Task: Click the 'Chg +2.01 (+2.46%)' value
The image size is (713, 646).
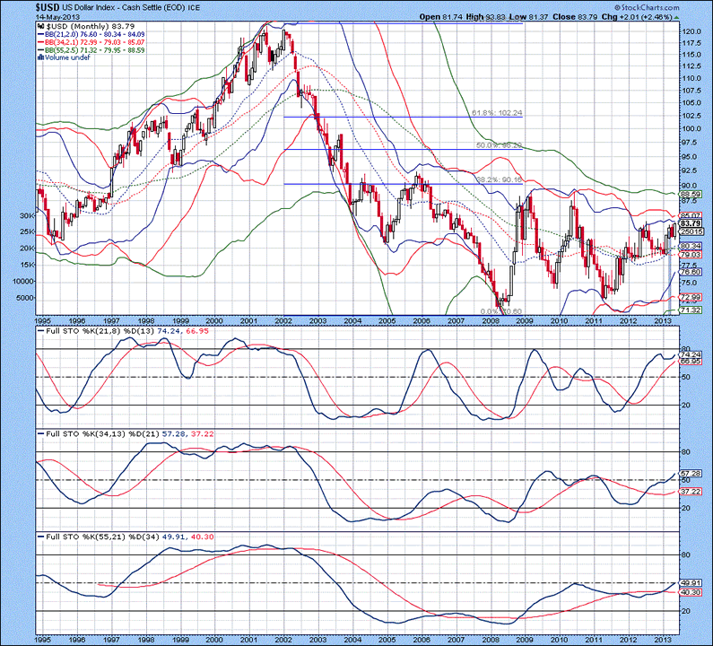Action: point(637,17)
